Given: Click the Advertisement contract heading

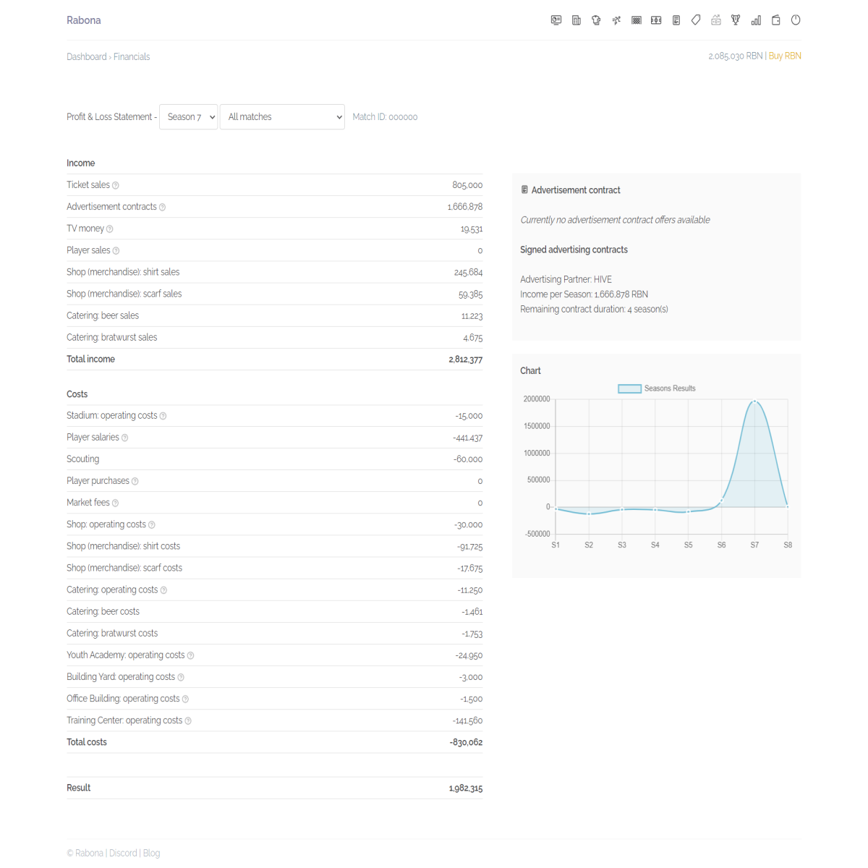Looking at the screenshot, I should (576, 190).
